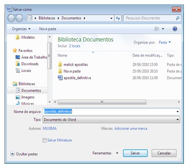Click Adicionar uma marca
The image size is (188, 166).
[x=131, y=129]
